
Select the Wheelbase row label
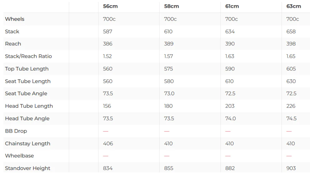19,156
